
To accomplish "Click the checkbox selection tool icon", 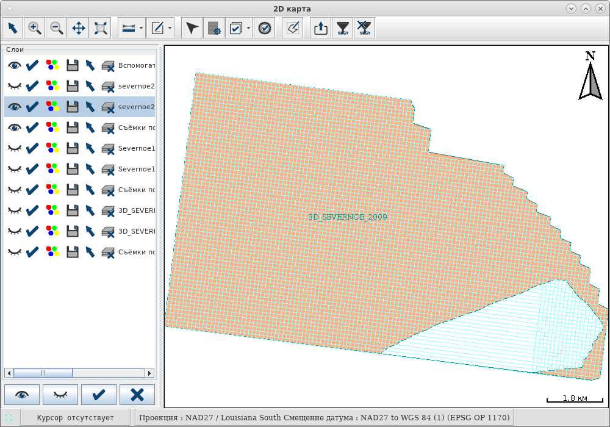I will tap(235, 28).
